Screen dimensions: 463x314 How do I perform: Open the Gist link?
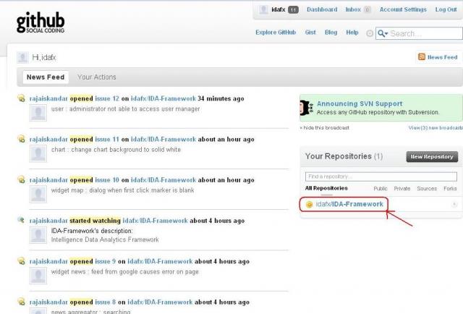[310, 33]
